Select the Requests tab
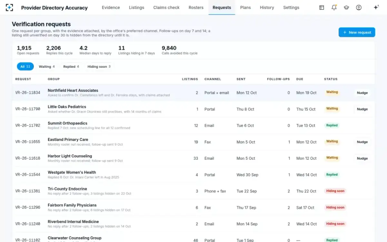 point(222,7)
